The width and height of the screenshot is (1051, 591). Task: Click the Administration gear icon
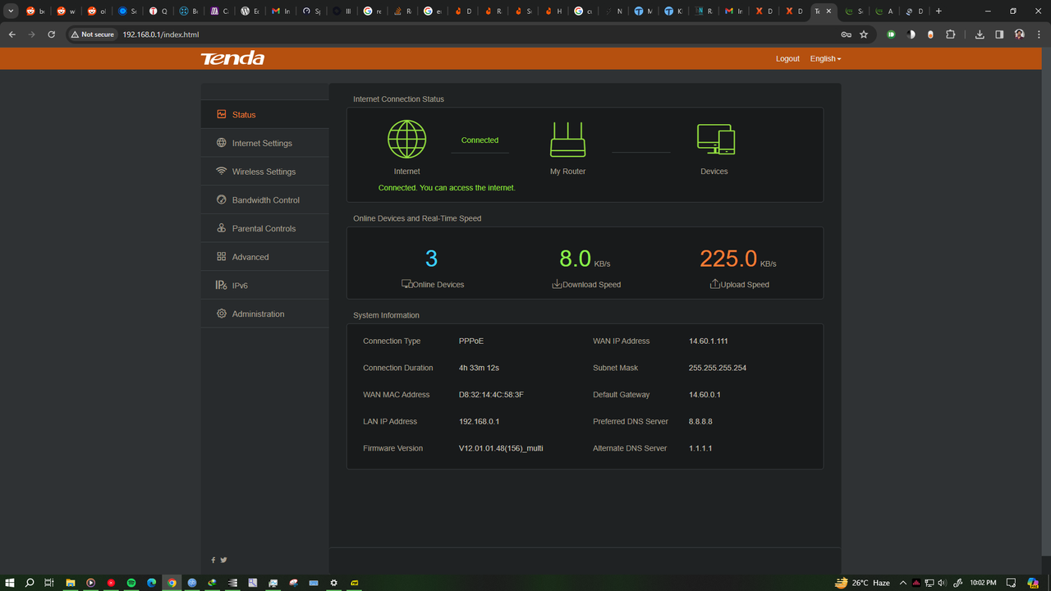point(221,314)
